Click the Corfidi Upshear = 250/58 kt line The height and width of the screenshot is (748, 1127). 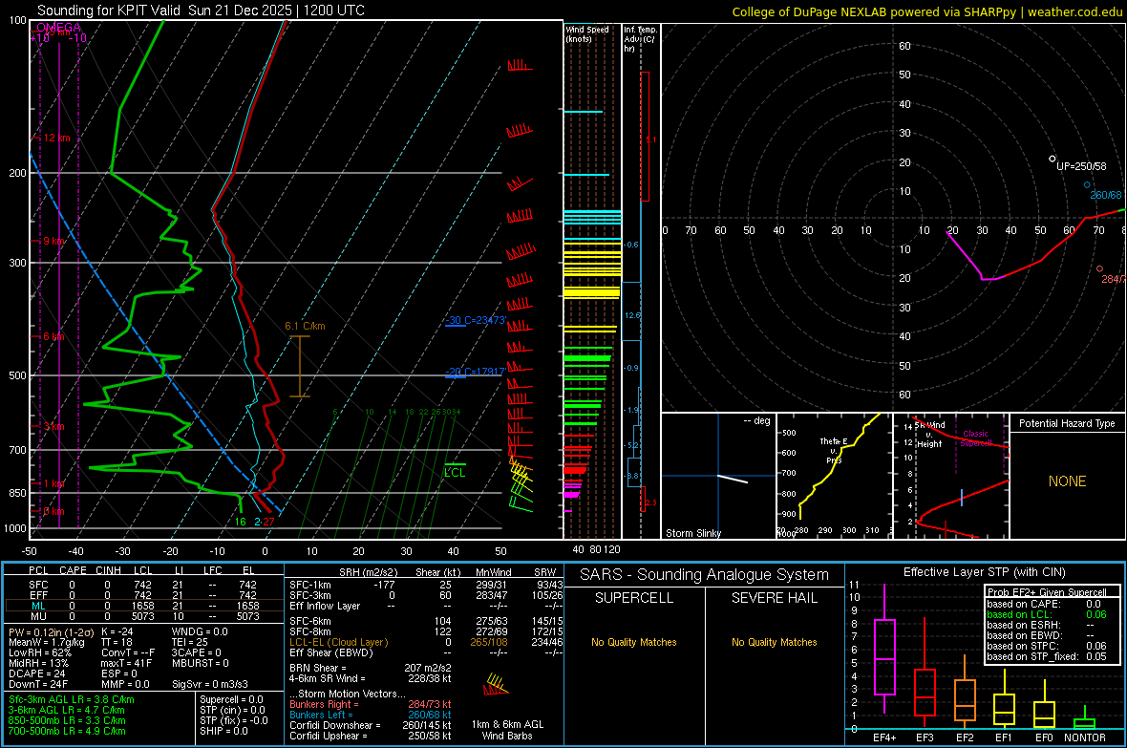pyautogui.click(x=371, y=736)
